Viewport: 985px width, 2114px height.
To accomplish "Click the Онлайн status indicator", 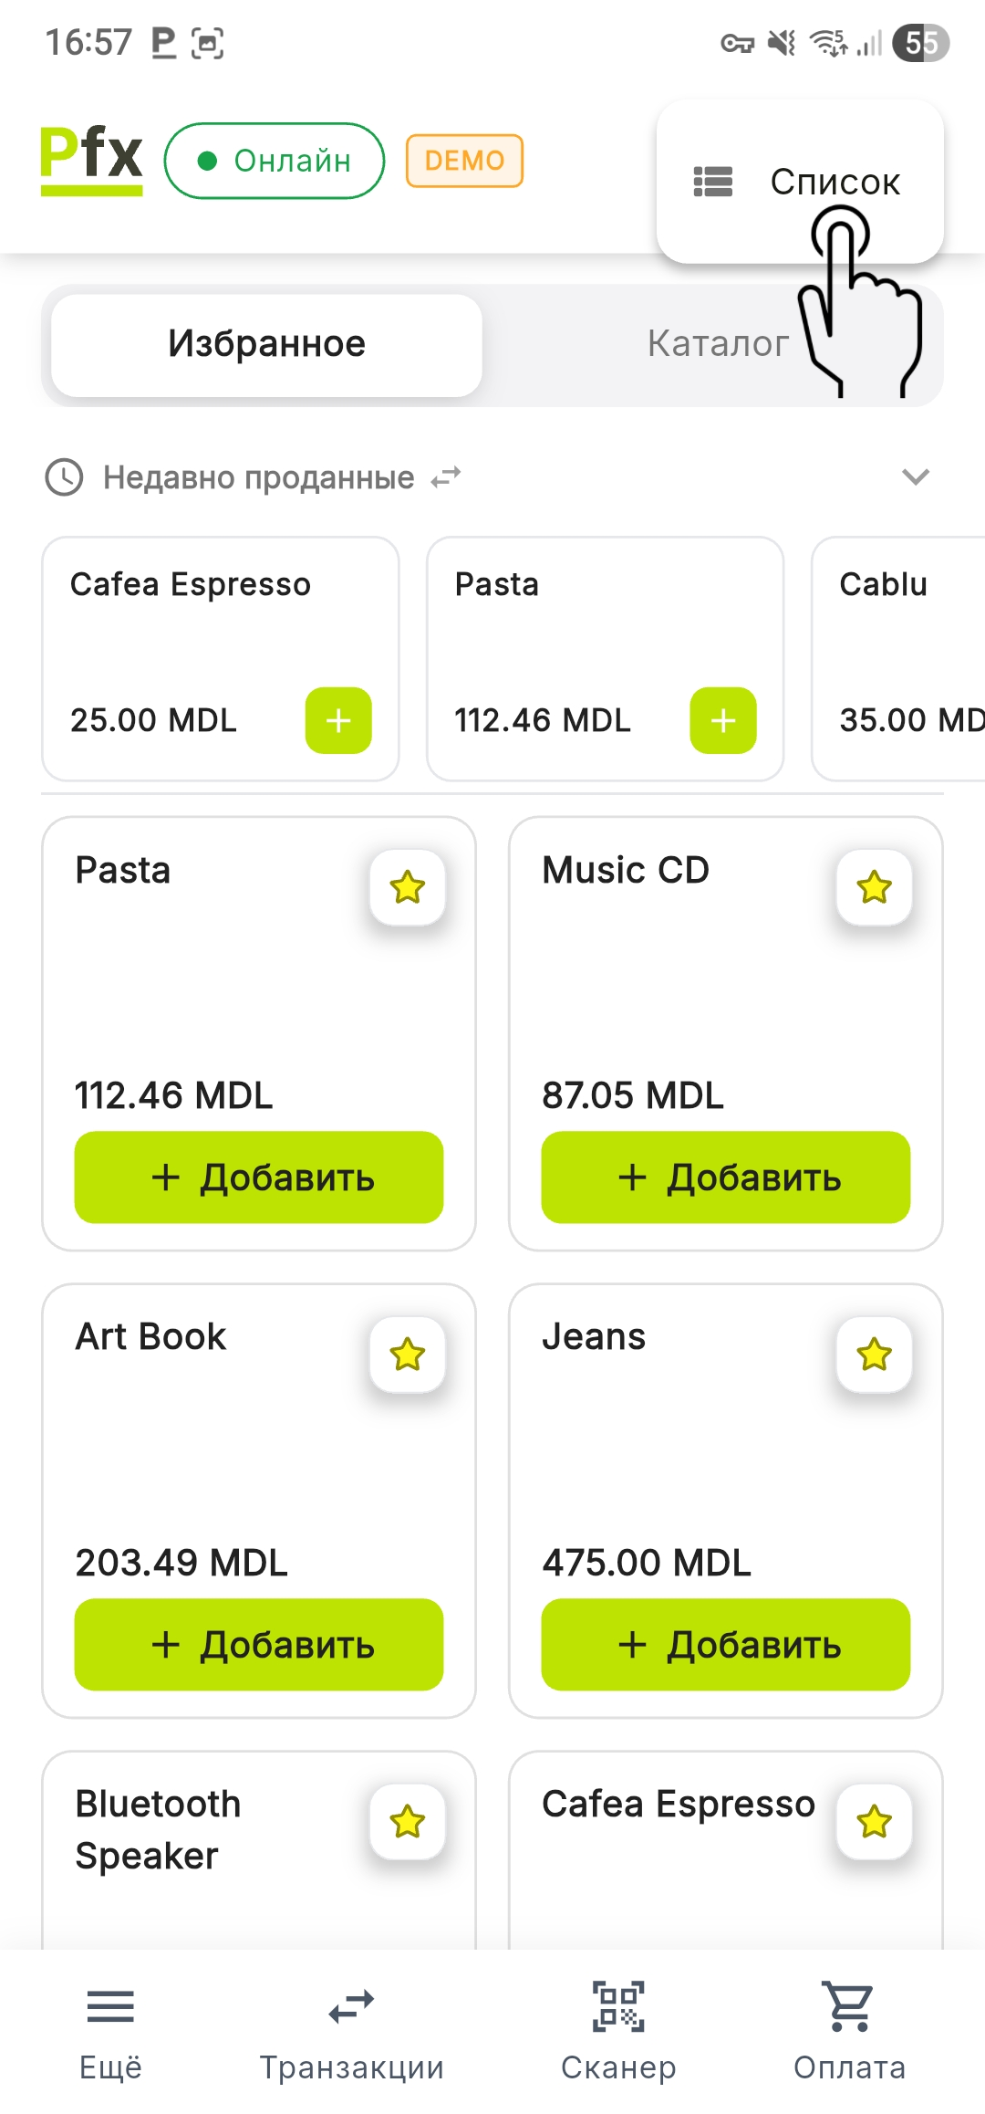I will 275,161.
